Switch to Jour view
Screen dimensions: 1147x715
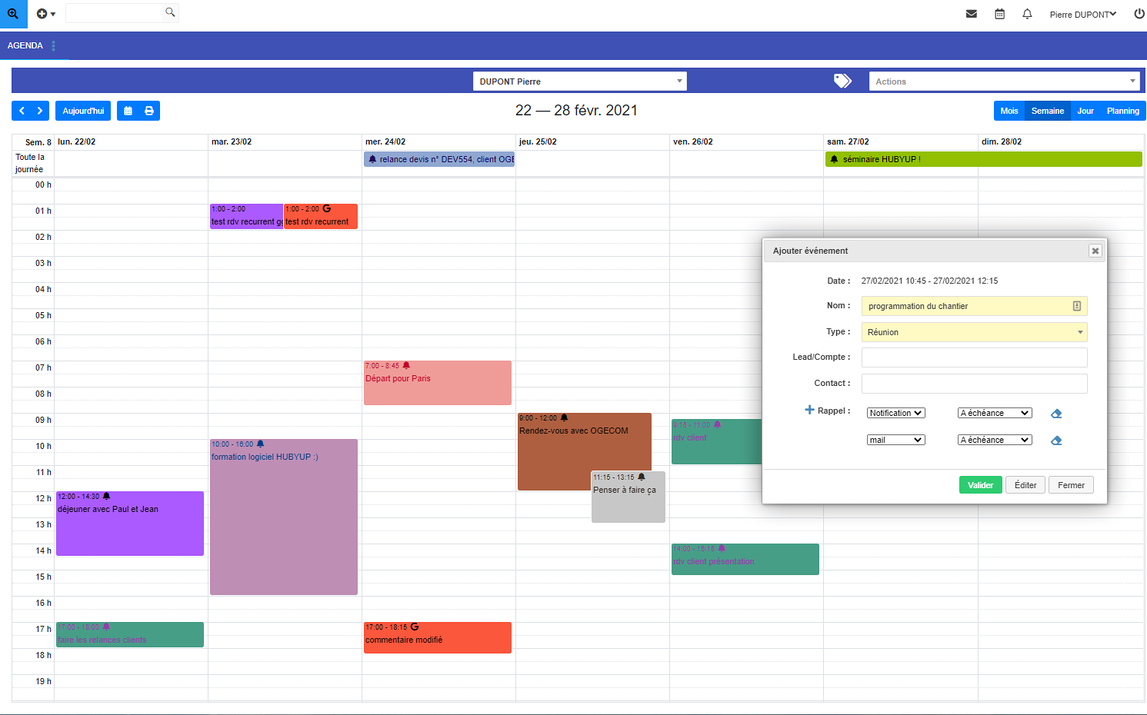[x=1085, y=111]
